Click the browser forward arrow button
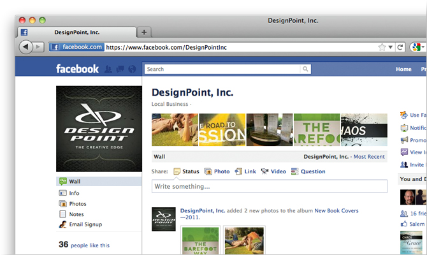 click(38, 47)
